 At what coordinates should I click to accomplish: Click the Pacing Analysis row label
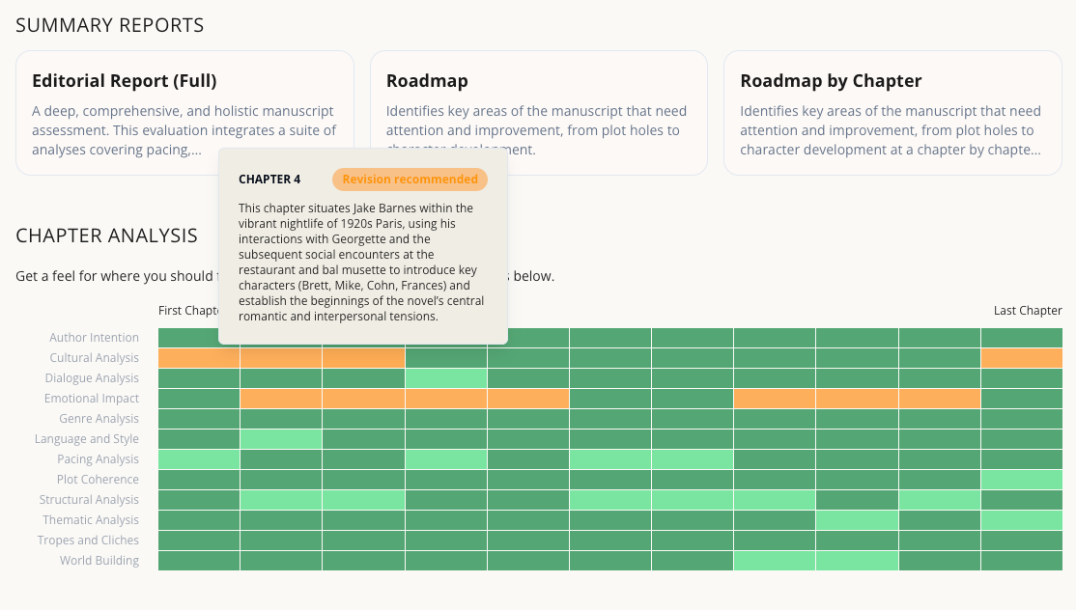(x=97, y=458)
